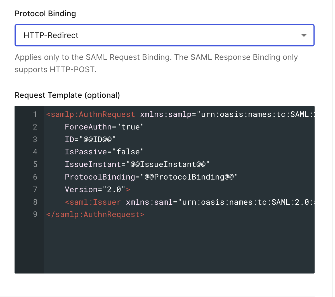Click line number 5 in editor gutter

35,164
